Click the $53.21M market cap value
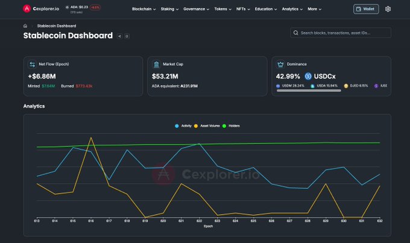Image resolution: width=410 pixels, height=243 pixels. (x=165, y=77)
